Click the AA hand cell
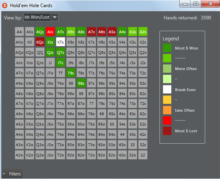The height and width of the screenshot is (179, 220). click(19, 32)
